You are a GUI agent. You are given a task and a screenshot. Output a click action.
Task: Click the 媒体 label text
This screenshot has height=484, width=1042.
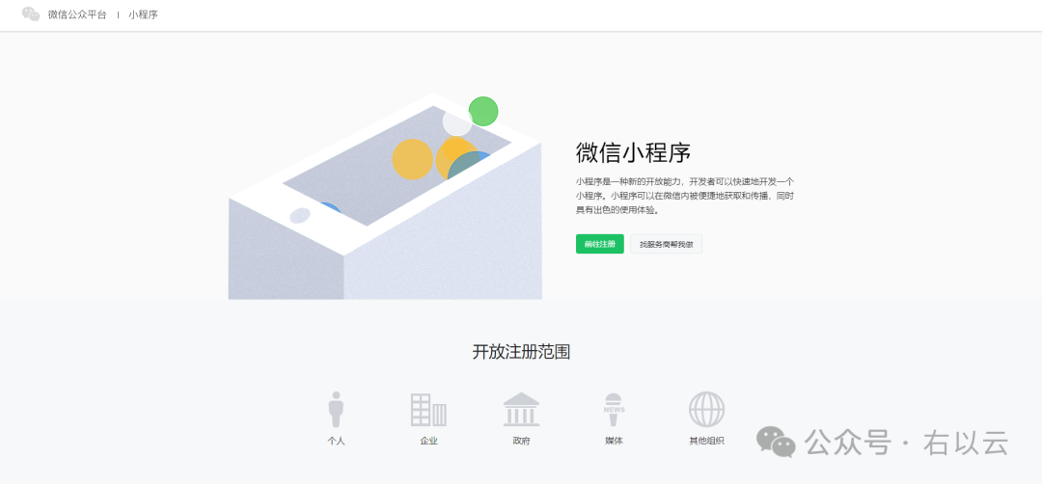[x=614, y=441]
